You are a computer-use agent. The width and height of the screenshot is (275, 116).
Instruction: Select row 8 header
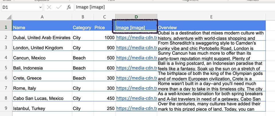pyautogui.click(x=6, y=96)
